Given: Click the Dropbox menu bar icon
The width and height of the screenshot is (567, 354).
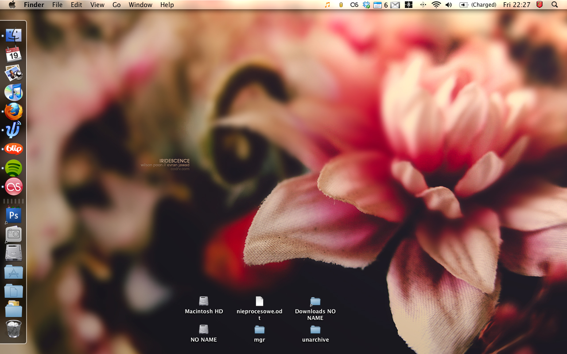Looking at the screenshot, I should 366,5.
